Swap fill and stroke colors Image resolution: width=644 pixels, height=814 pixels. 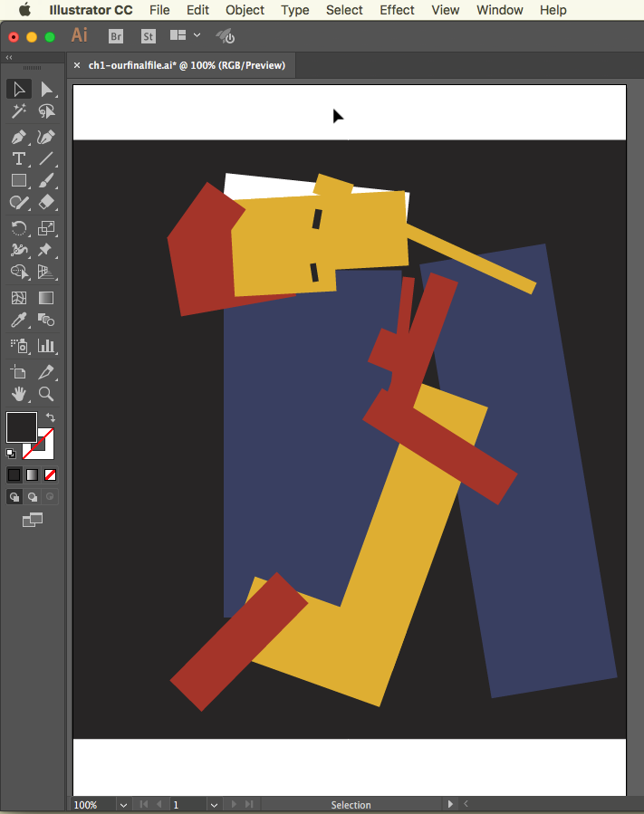[51, 417]
